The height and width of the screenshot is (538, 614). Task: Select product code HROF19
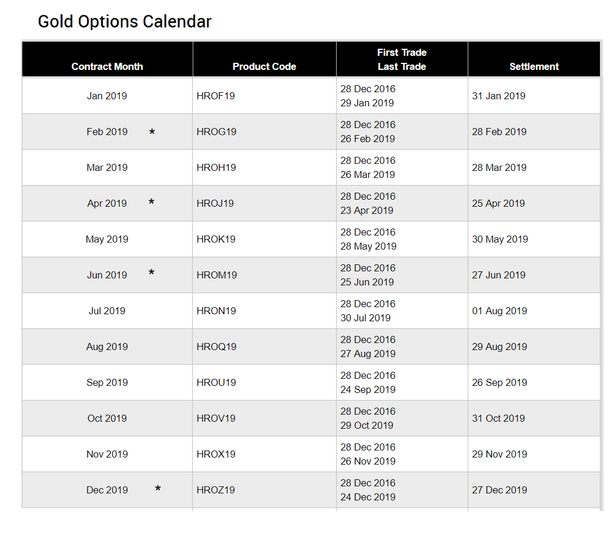216,96
